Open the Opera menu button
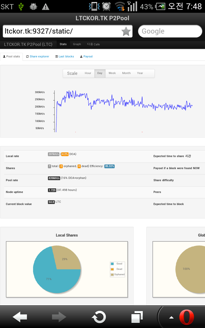 coord(186,317)
